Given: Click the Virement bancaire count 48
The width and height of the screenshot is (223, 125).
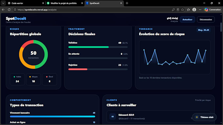Looking at the screenshot, I should pos(94,113).
